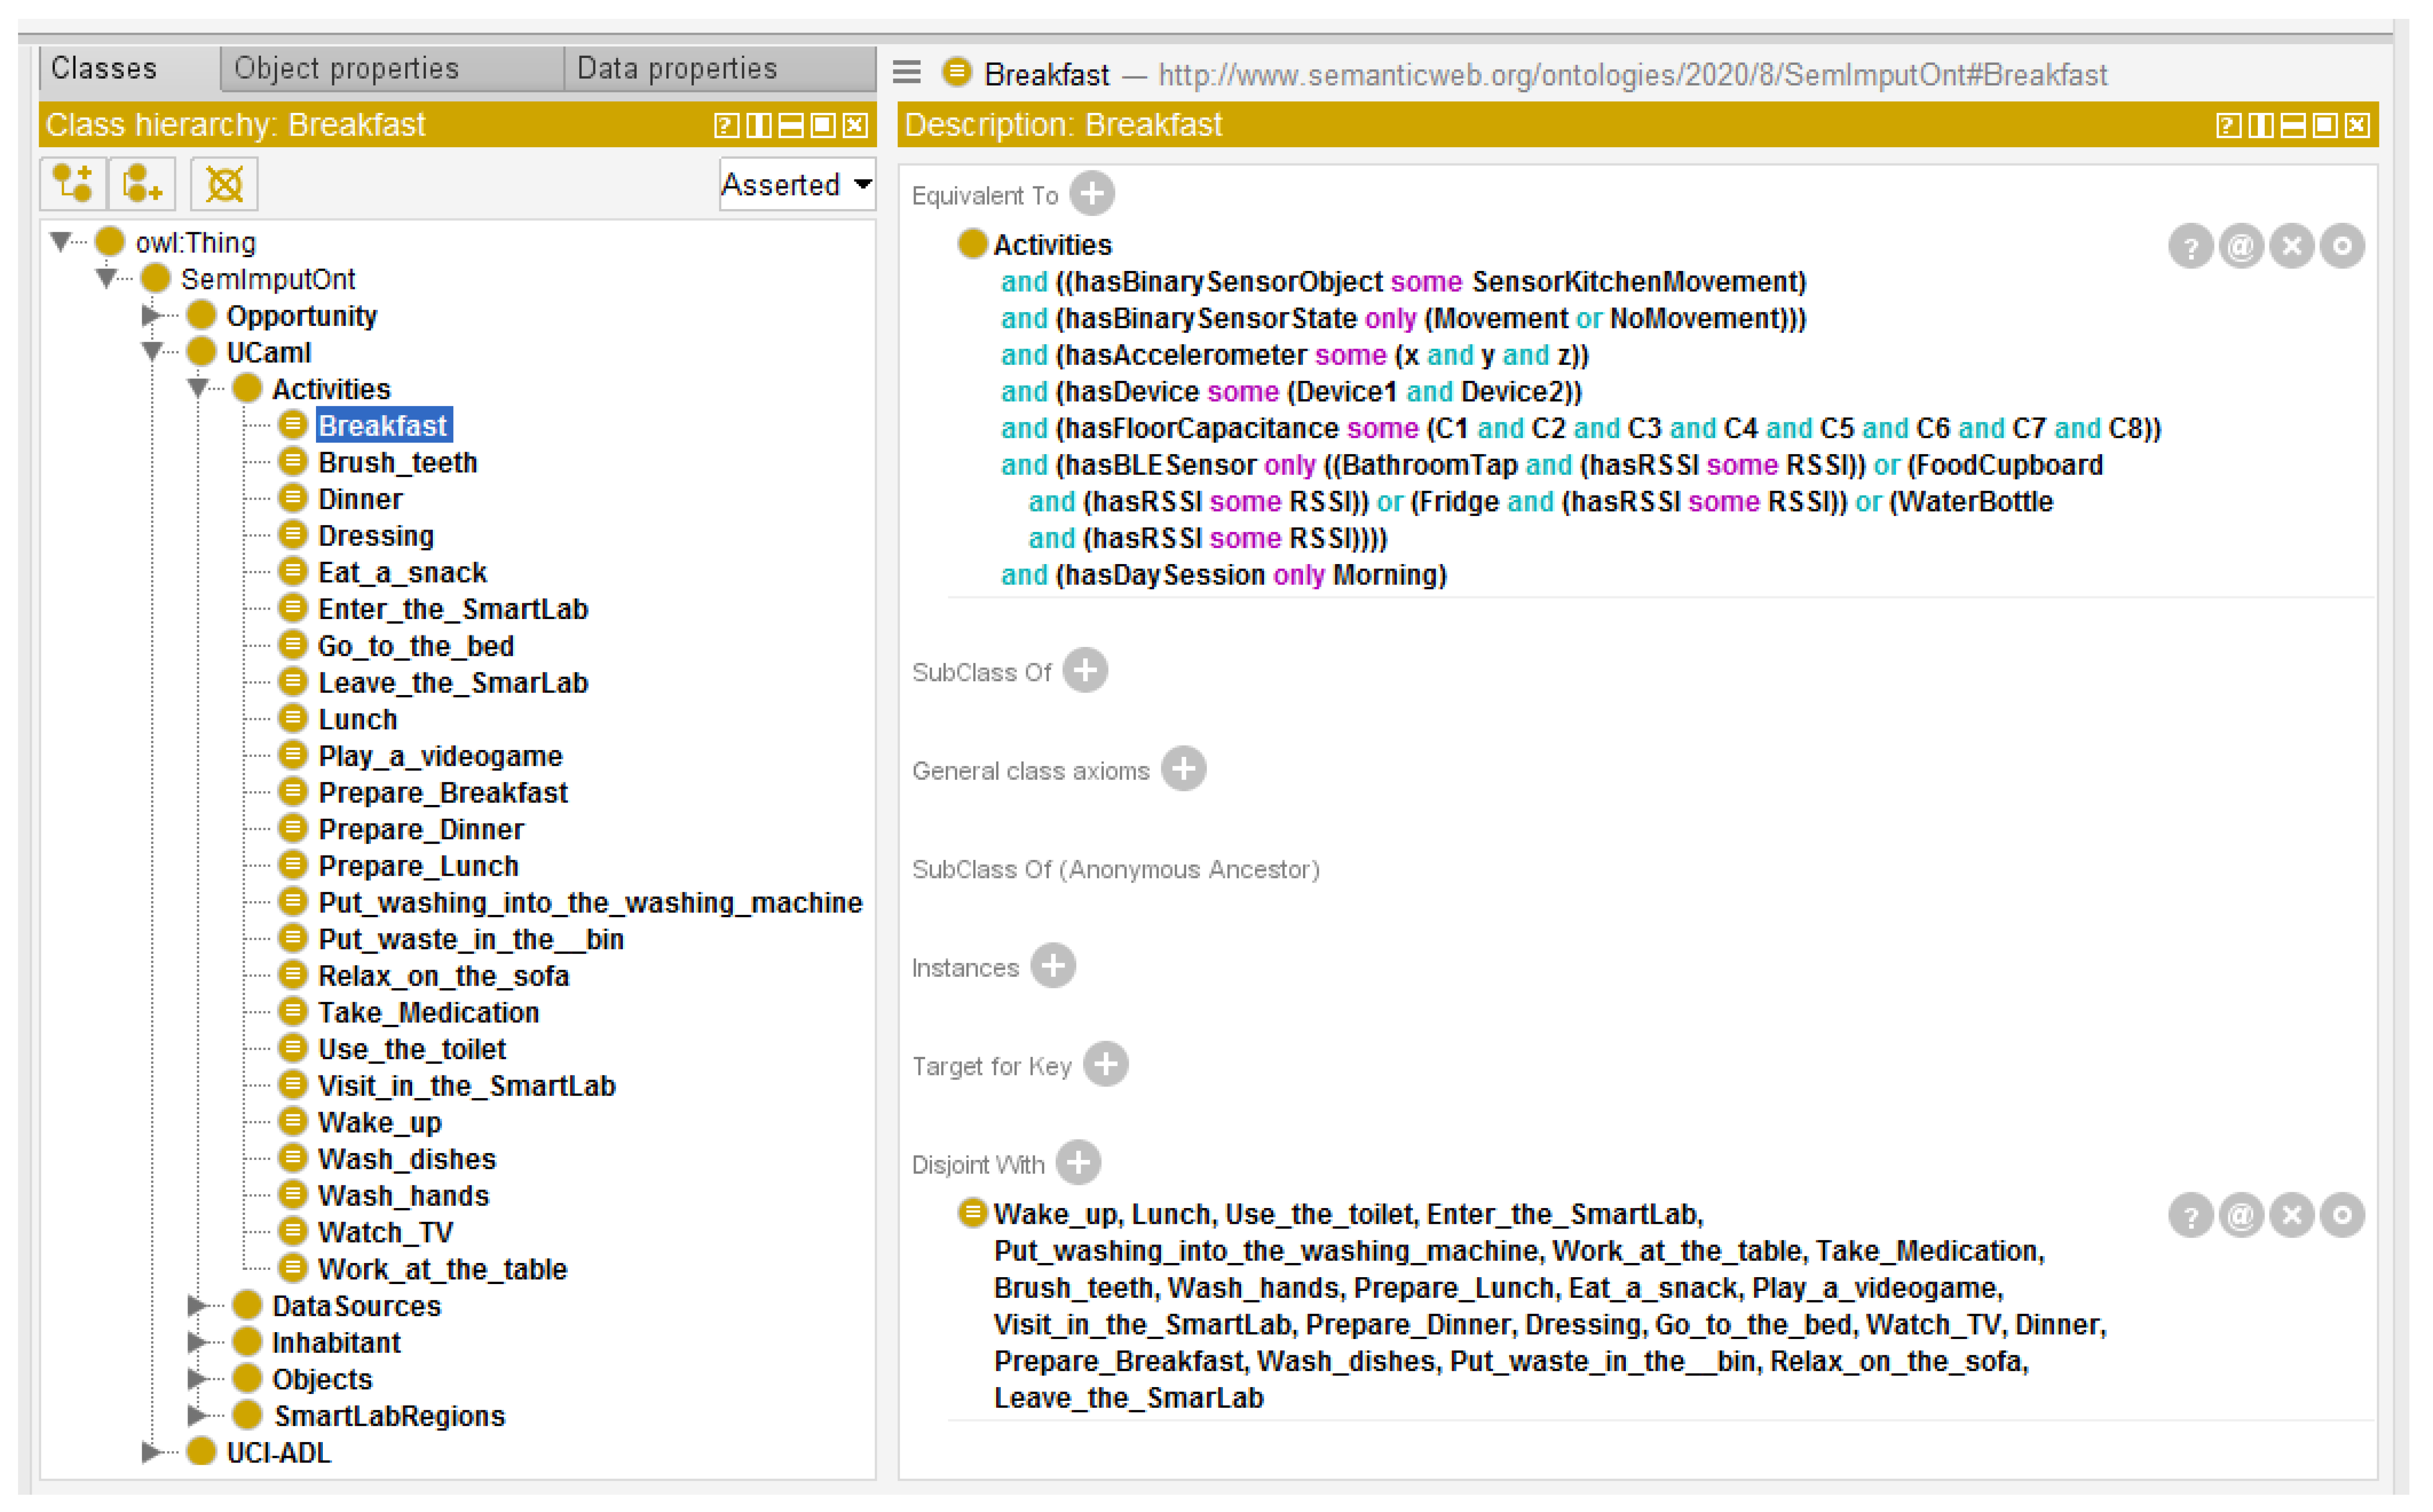Expand the UCI-ADL class node

pyautogui.click(x=150, y=1452)
